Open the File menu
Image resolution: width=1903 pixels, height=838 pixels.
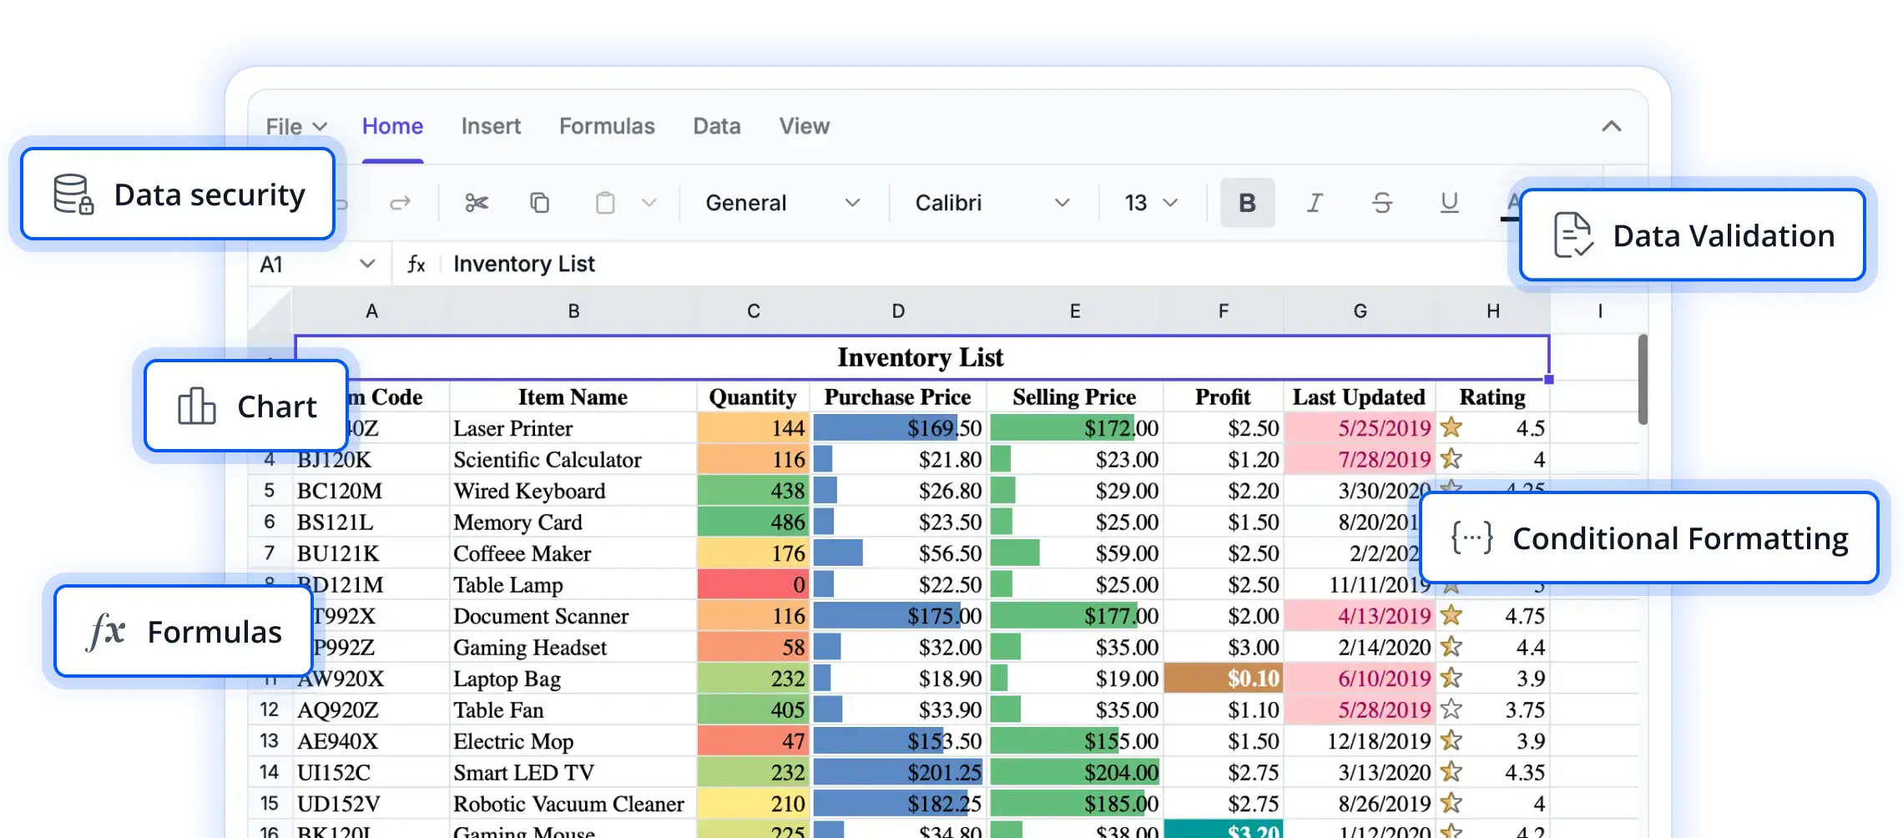tap(295, 126)
